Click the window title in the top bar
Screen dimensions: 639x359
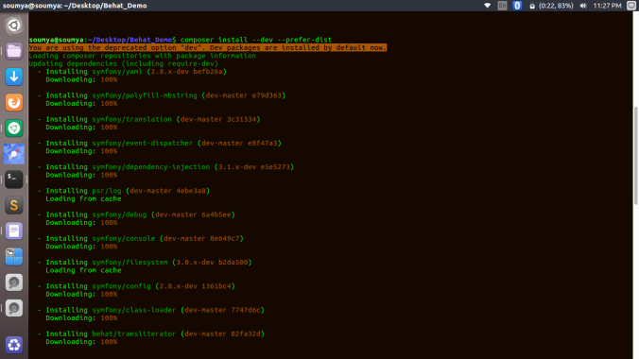(x=75, y=6)
